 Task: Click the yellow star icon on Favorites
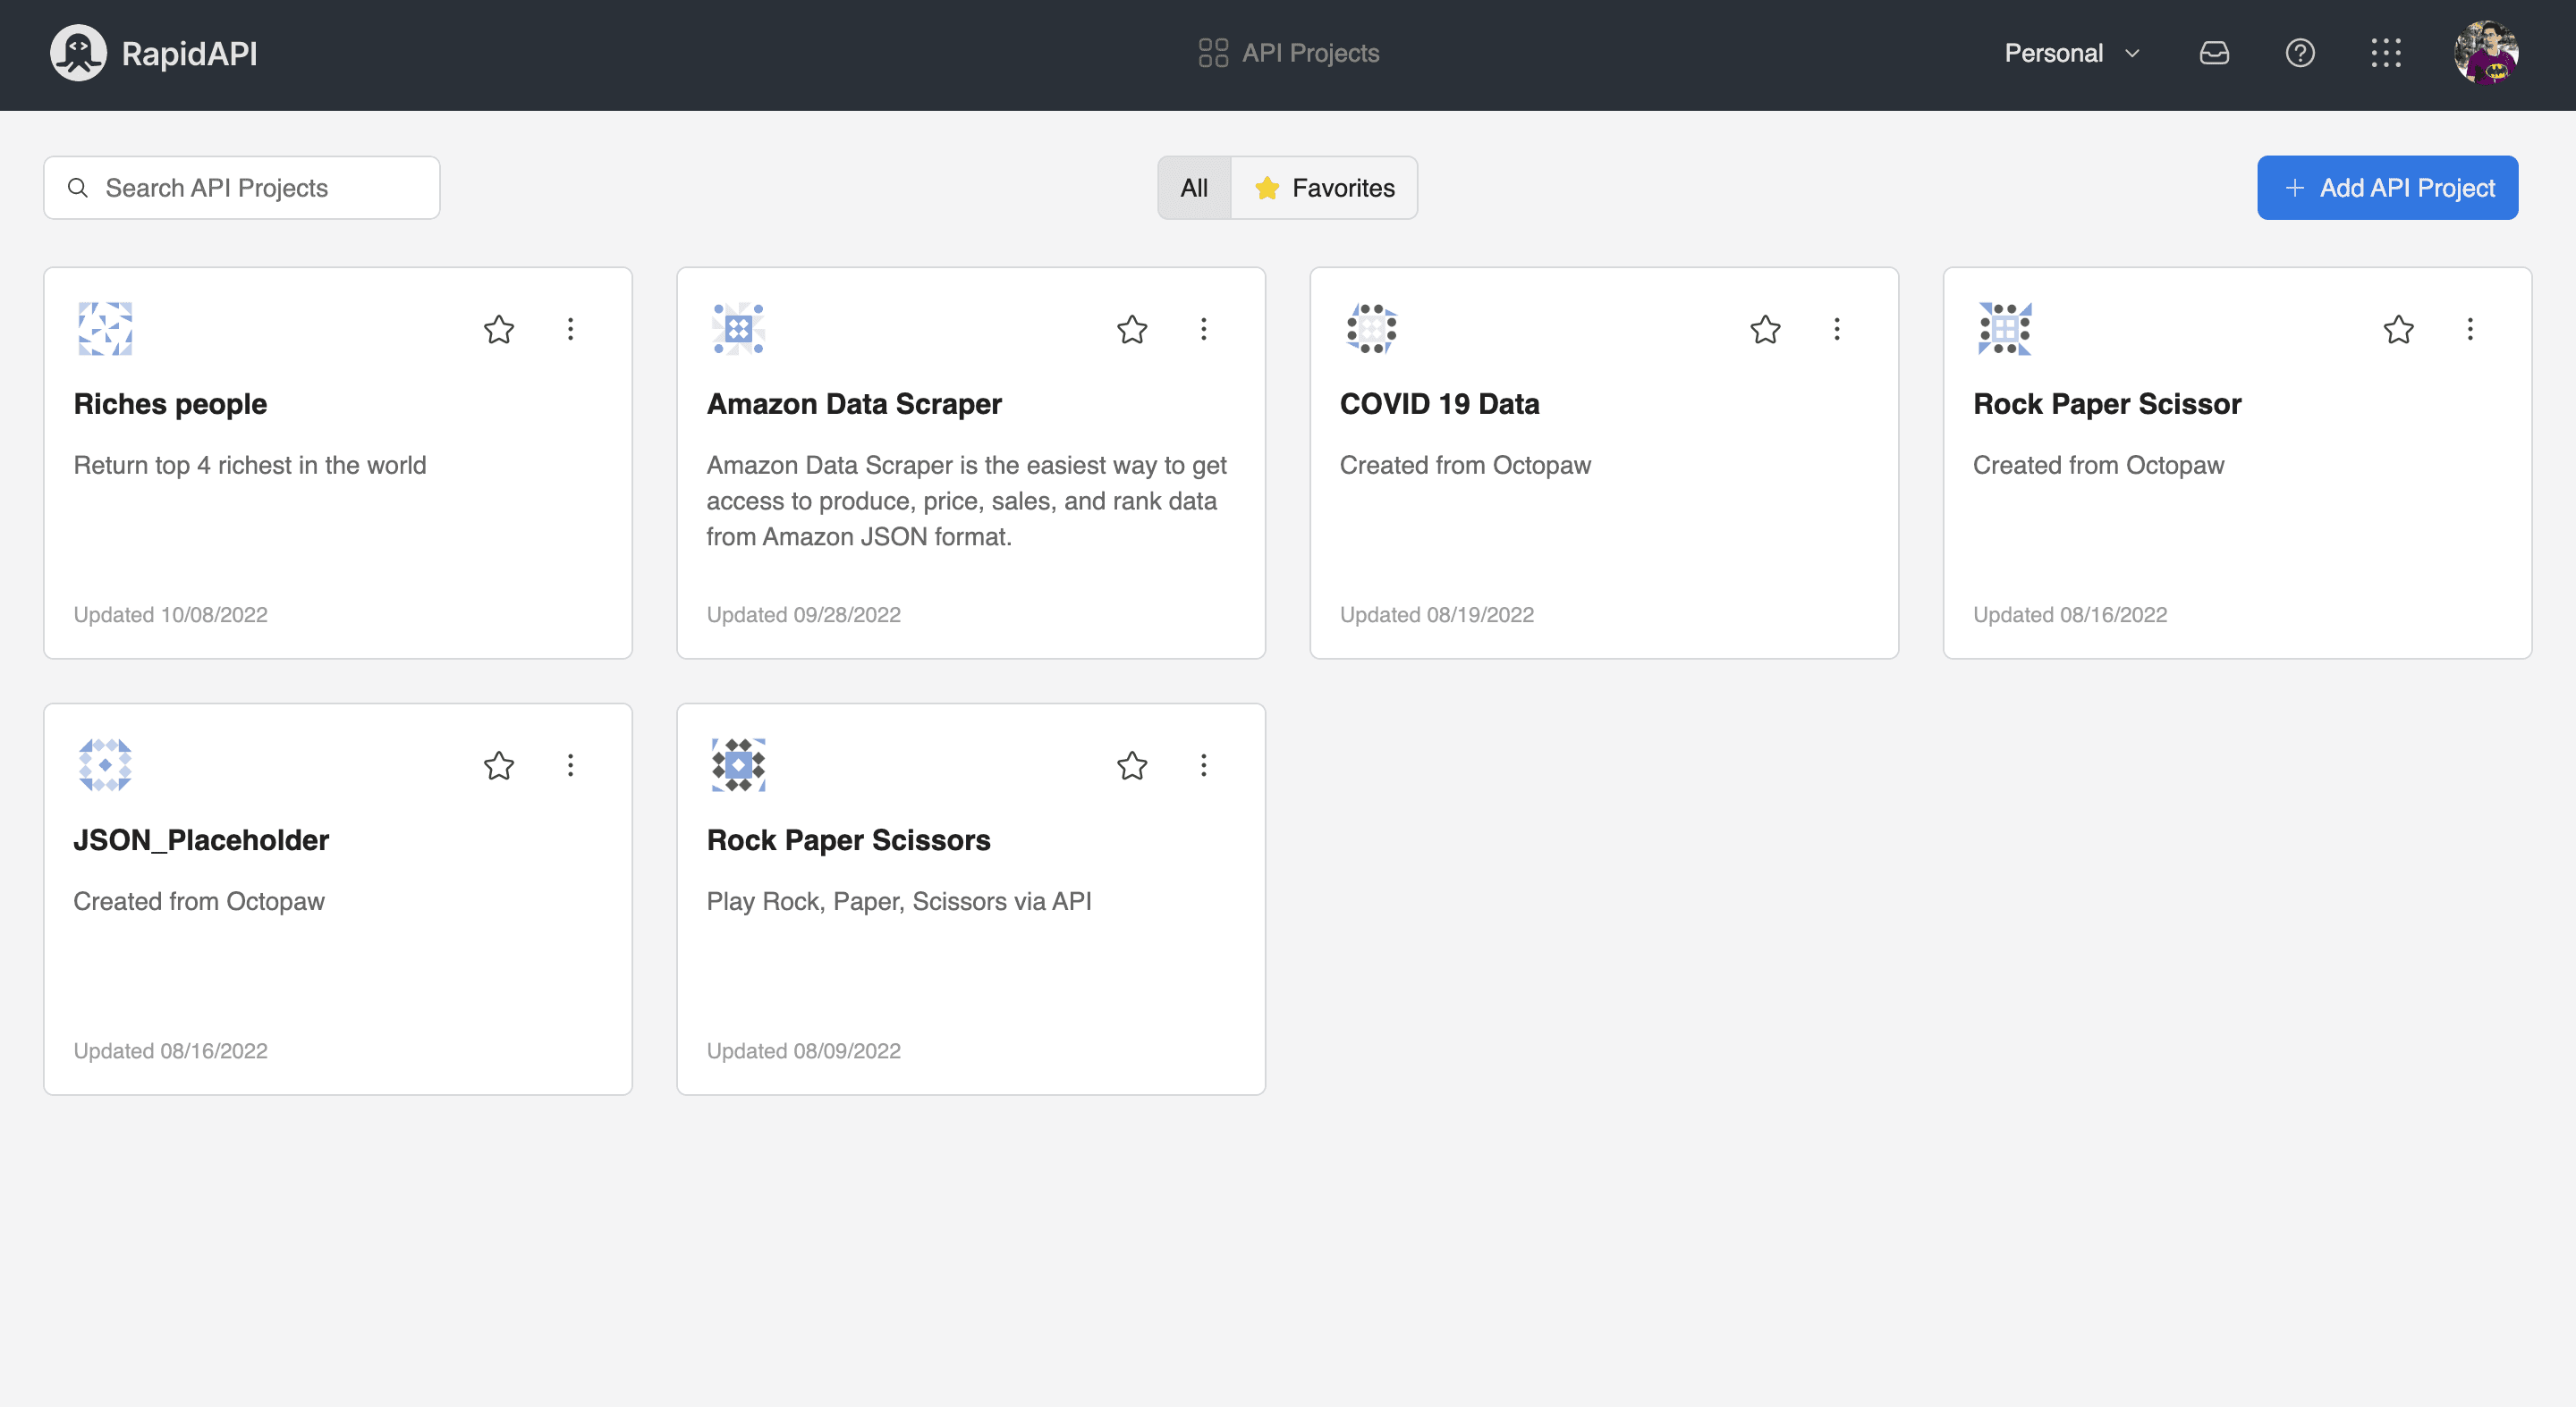[1266, 188]
